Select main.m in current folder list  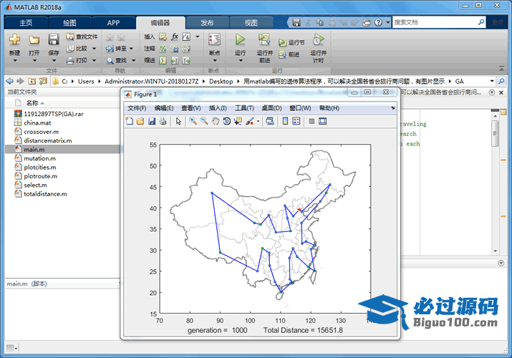(x=63, y=150)
